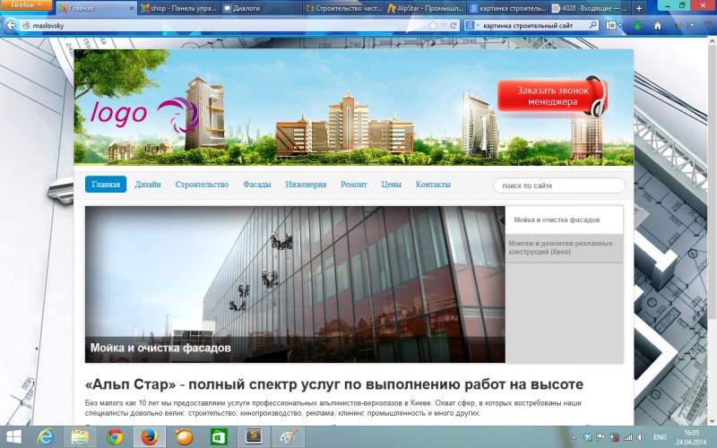Open the Action Center flag tray icon
The height and width of the screenshot is (448, 717).
tap(600, 437)
